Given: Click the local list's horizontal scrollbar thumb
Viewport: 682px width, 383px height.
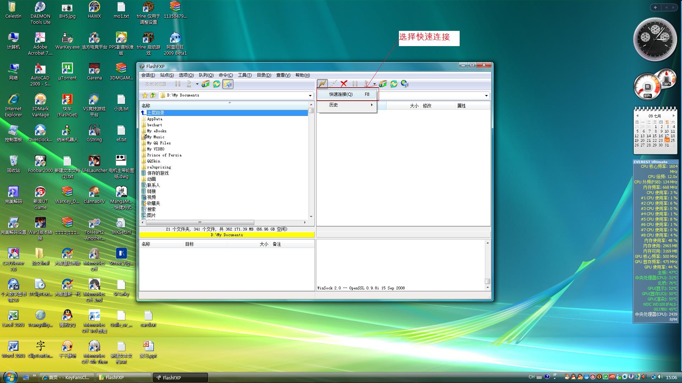Looking at the screenshot, I should pyautogui.click(x=200, y=222).
